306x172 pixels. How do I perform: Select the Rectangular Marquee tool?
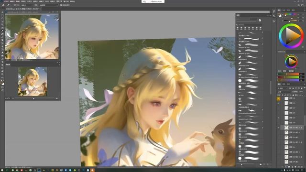tap(2, 15)
